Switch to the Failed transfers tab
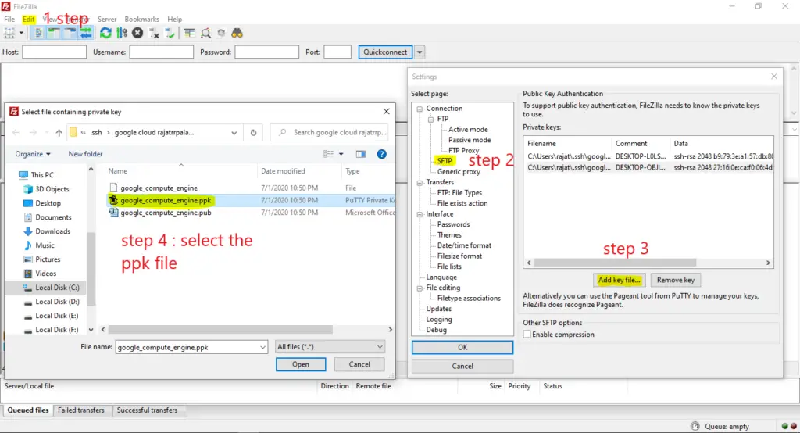 (x=81, y=410)
